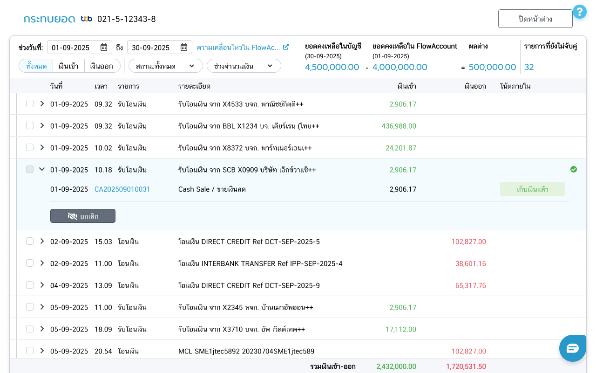This screenshot has width=596, height=373.
Task: Switch to the เงินเข้า filter tab
Action: coord(68,66)
